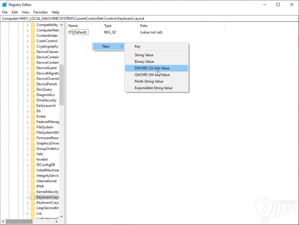The image size is (299, 225).
Task: Click the Diagnostics folder icon
Action: 33,95
